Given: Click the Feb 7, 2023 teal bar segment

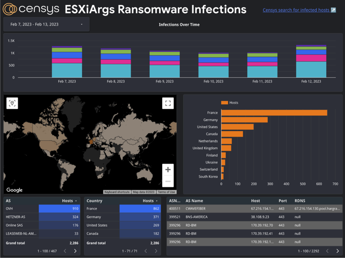Looking at the screenshot, I should 67,70.
